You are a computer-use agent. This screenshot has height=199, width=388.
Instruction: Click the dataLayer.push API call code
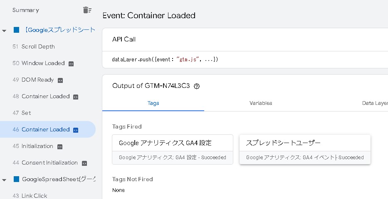point(165,60)
